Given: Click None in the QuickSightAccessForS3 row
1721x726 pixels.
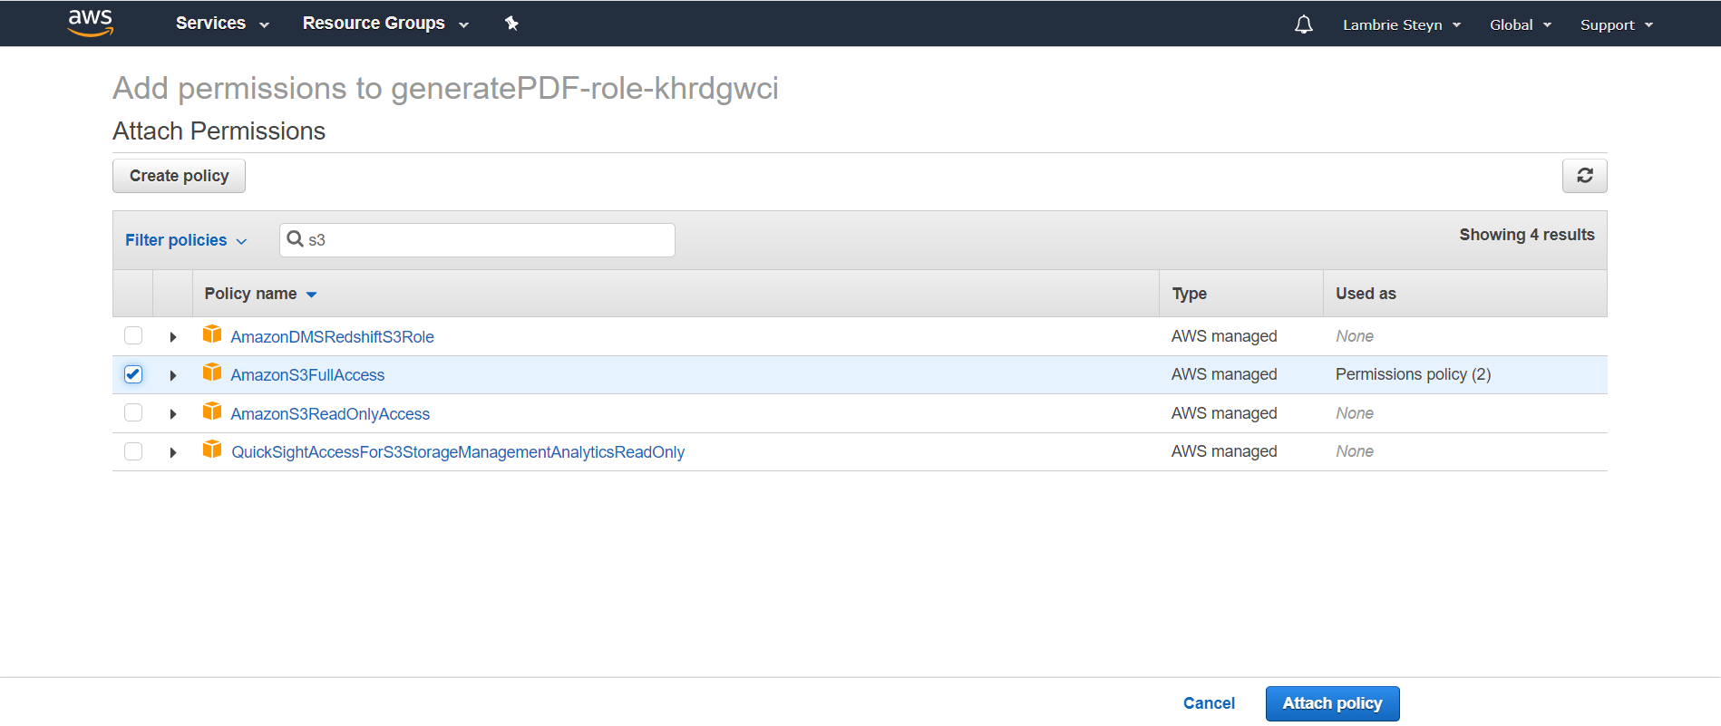Looking at the screenshot, I should [1354, 451].
